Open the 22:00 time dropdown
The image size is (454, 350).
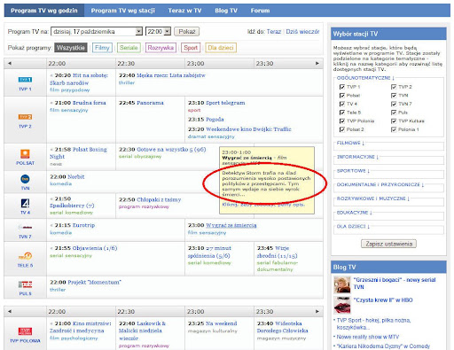[158, 31]
